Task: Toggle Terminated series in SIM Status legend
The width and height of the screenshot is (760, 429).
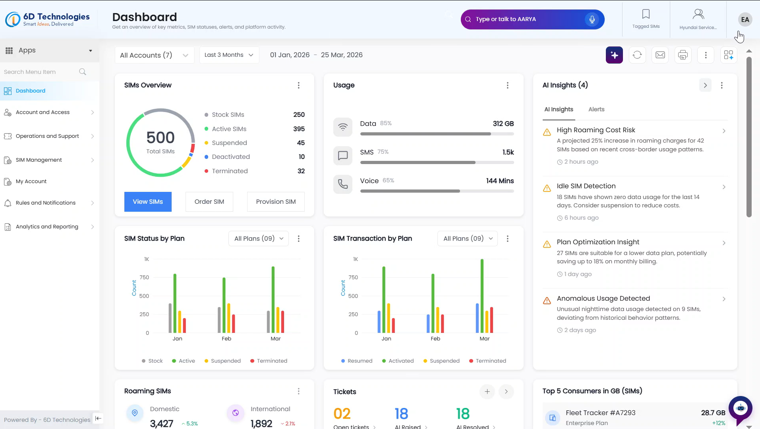Action: point(269,361)
